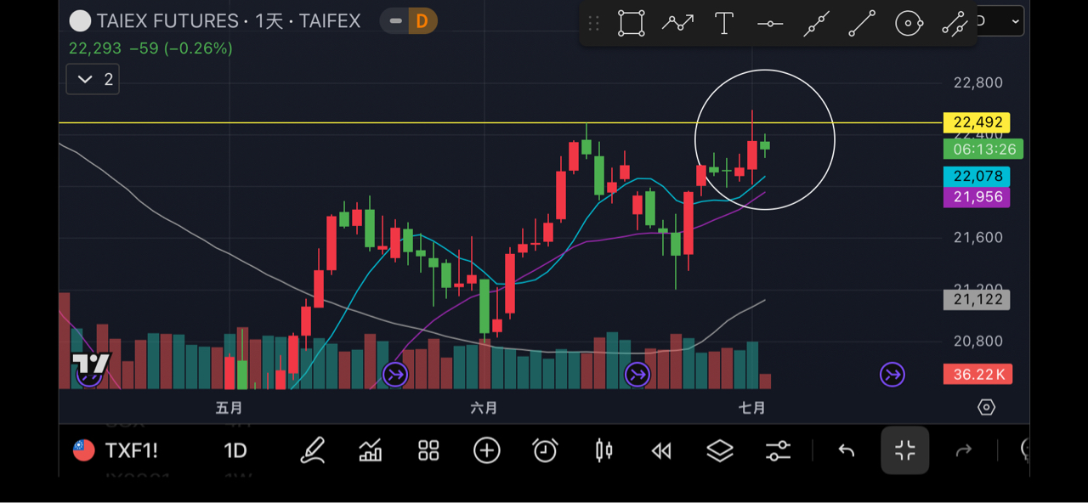This screenshot has width=1088, height=503.
Task: Open the indicators chart icon
Action: coord(371,450)
